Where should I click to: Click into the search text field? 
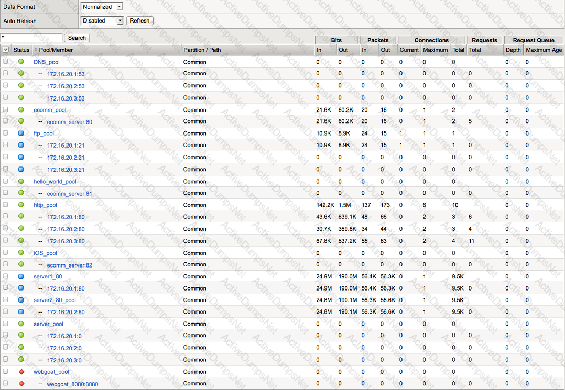point(31,38)
